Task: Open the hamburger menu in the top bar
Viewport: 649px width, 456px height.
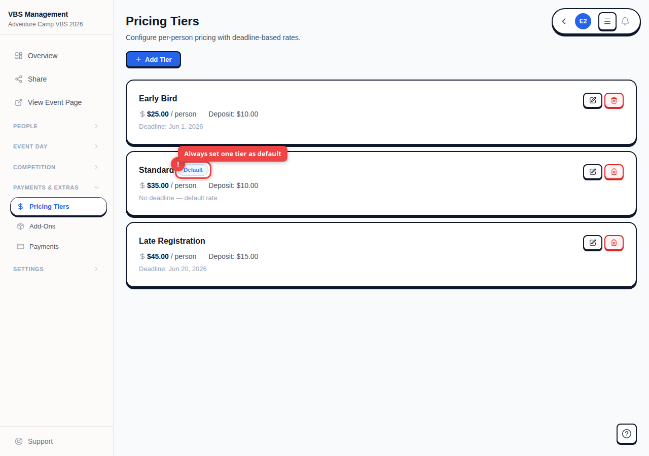Action: (x=607, y=21)
